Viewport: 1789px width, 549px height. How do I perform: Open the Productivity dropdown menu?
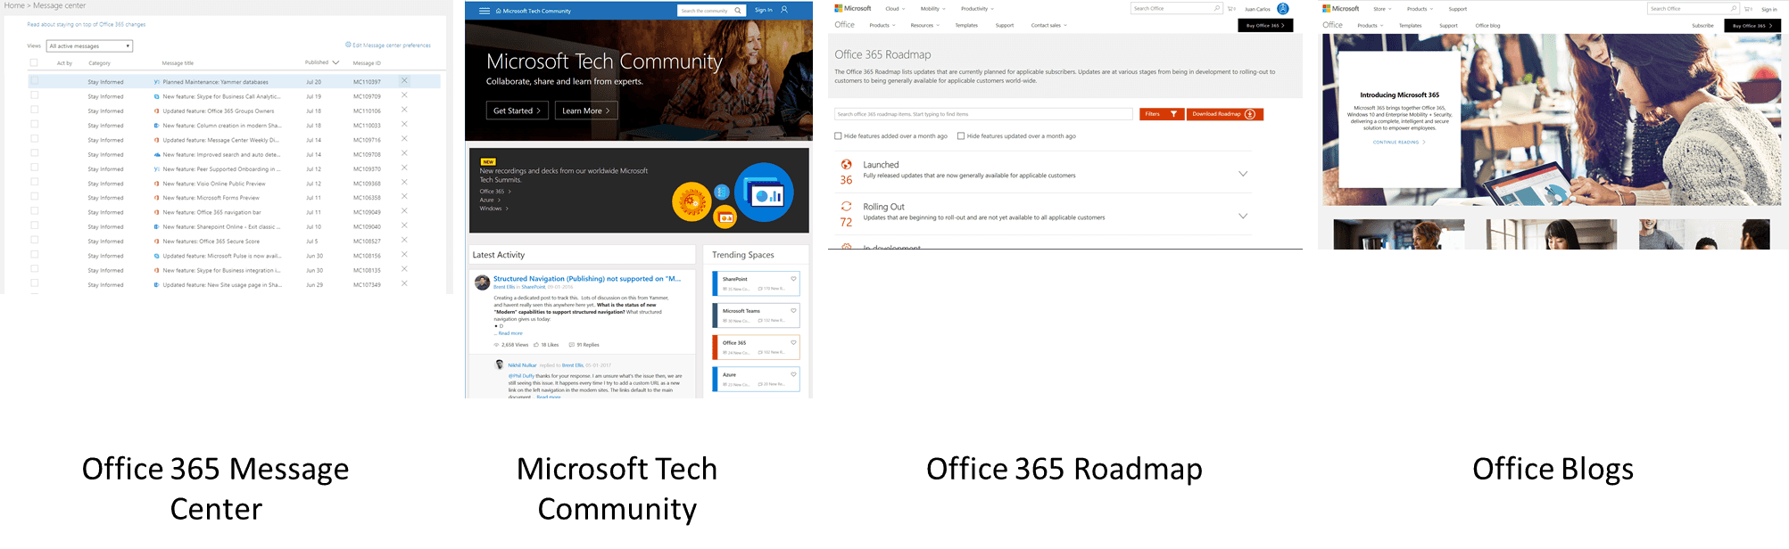coord(977,9)
